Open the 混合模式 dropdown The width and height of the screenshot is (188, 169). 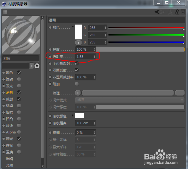130,100
